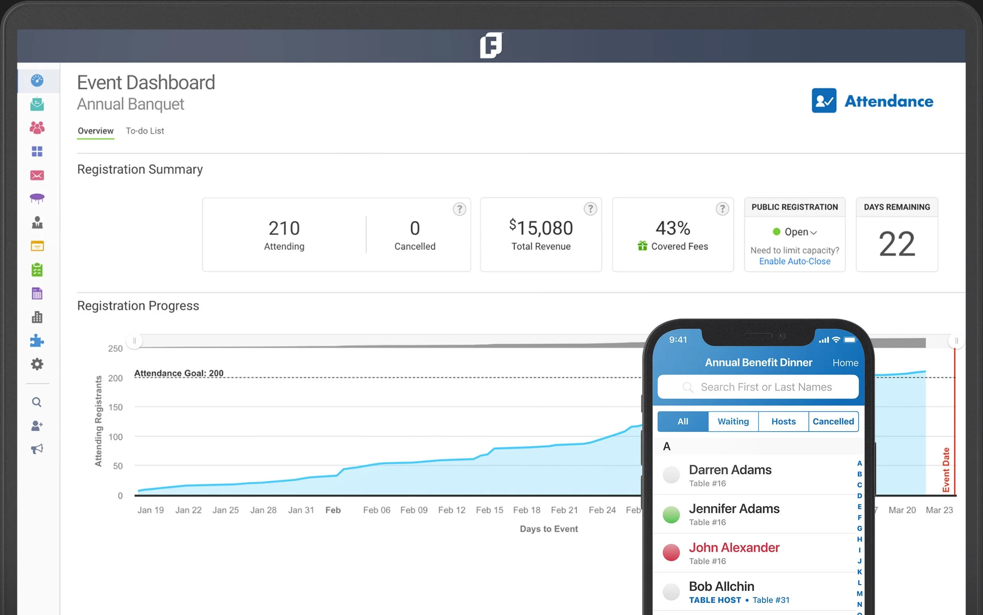This screenshot has height=615, width=983.
Task: Click the pink attendees group icon
Action: click(37, 128)
